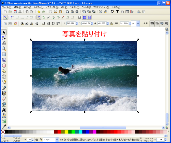The width and height of the screenshot is (171, 143).
Task: Open the 編集 (Edit) menu
Action: tap(17, 7)
